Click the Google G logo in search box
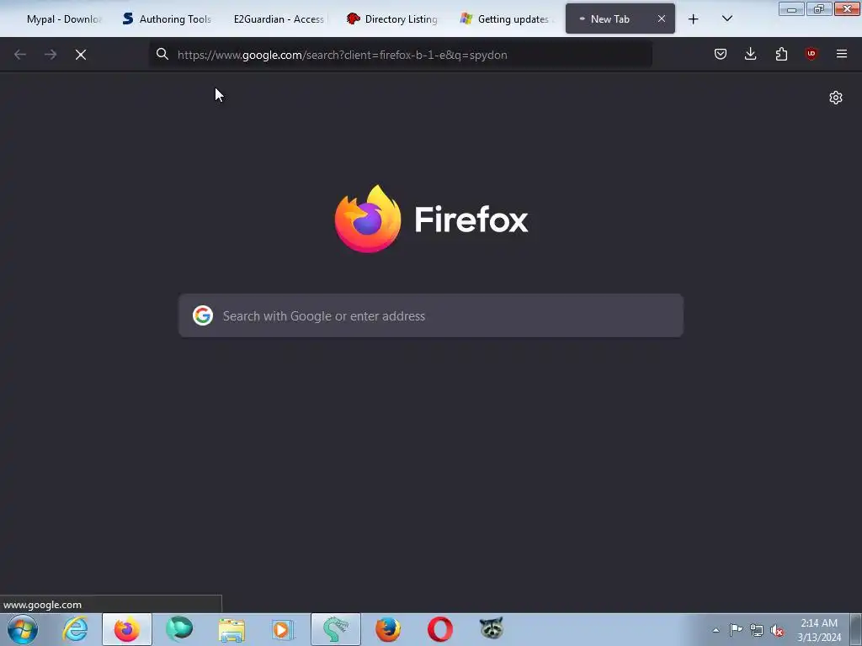 click(203, 316)
